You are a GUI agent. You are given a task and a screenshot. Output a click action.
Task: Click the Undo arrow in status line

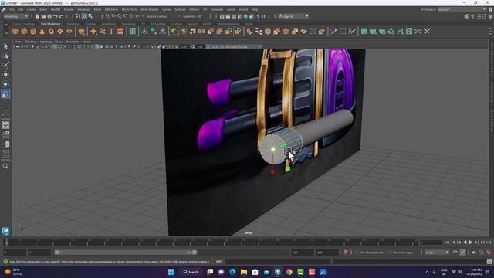tap(56, 16)
